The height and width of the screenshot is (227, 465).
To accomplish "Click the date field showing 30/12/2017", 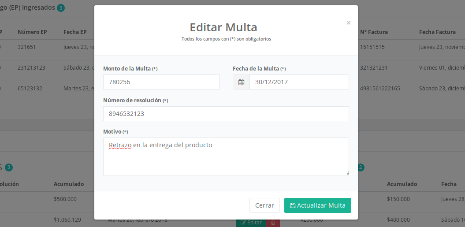I will point(299,82).
